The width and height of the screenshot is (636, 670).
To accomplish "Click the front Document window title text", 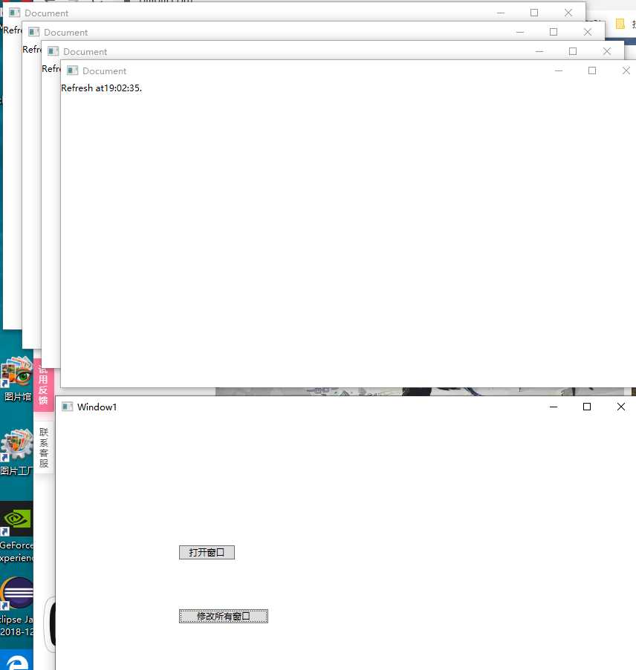I will click(105, 71).
